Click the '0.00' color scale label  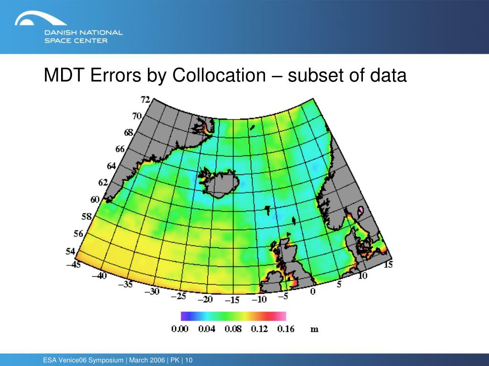tap(180, 329)
